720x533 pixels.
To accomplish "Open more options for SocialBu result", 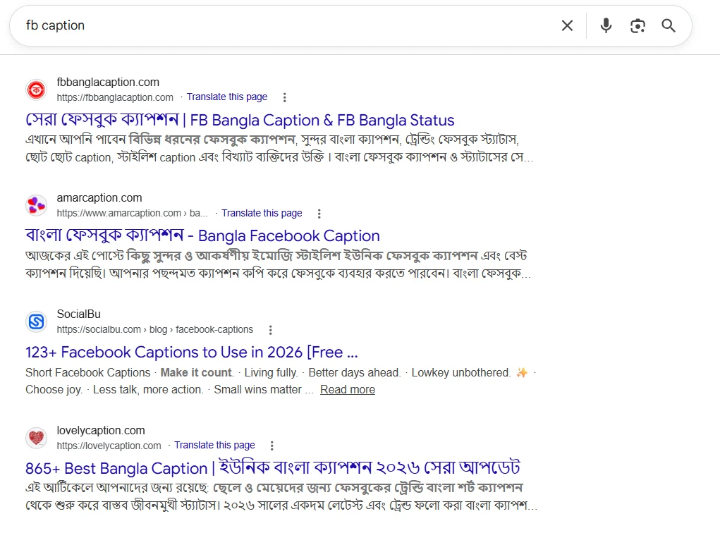I will [271, 330].
